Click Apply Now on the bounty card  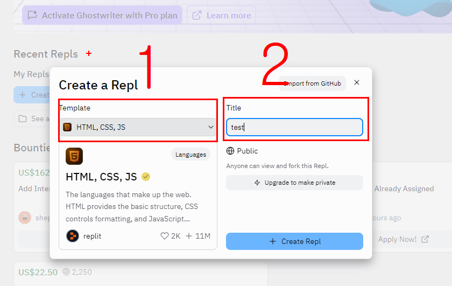pyautogui.click(x=397, y=239)
